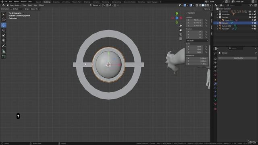Open the XYZ Euler rotation mode dropdown
This screenshot has width=258, height=145.
pyautogui.click(x=197, y=41)
